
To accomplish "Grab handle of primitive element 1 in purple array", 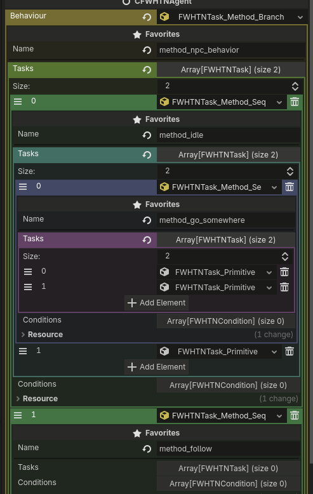I will pos(28,287).
